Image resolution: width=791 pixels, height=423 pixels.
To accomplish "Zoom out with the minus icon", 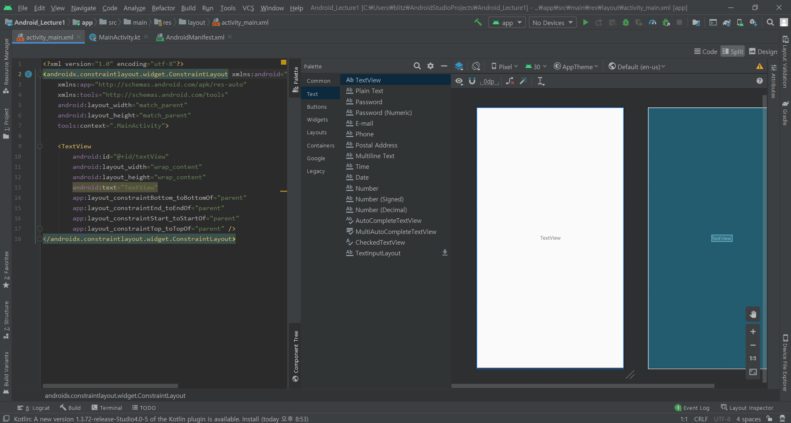I will coord(753,345).
